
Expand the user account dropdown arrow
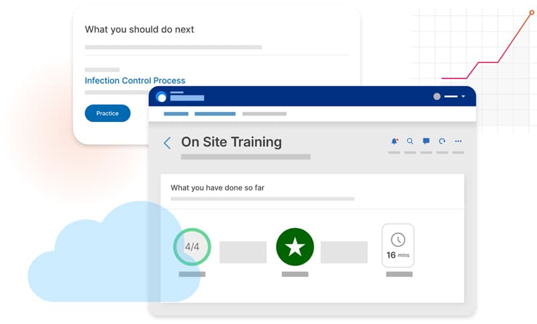click(x=463, y=97)
